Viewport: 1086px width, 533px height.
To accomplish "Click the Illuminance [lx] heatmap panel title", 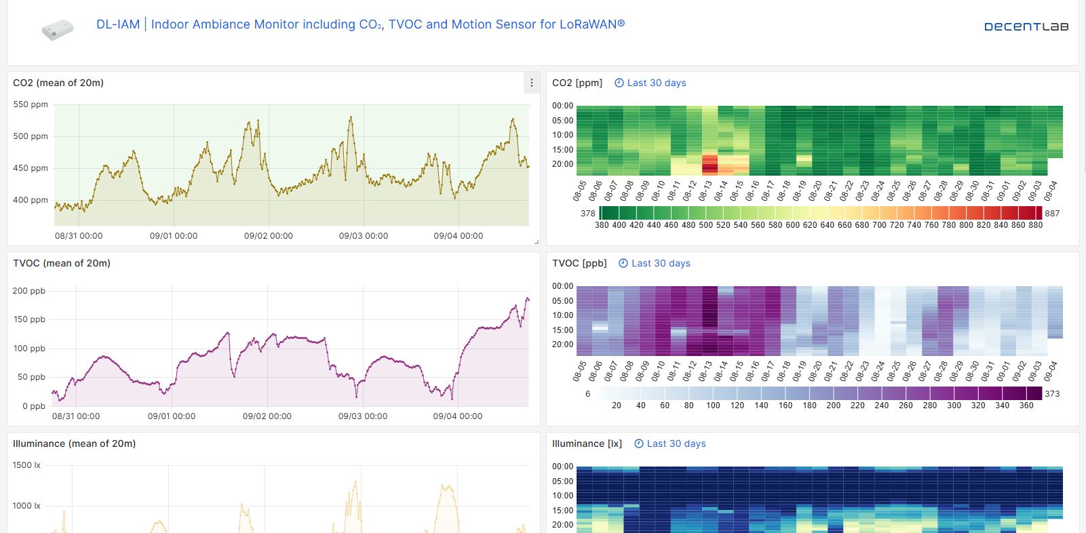I will 587,443.
